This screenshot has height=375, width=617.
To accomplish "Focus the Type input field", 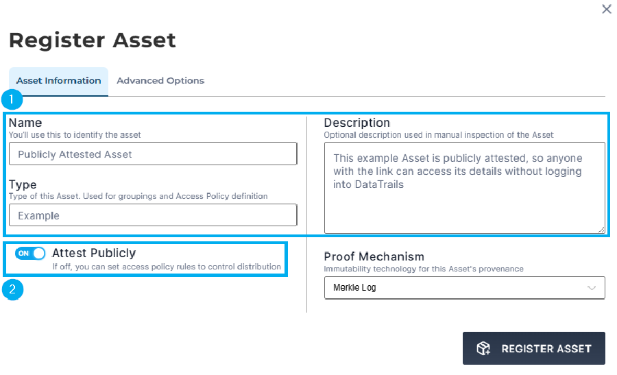I will [x=153, y=215].
